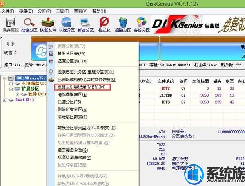Select 本地磁盘 (C:) in the tree

point(34,83)
